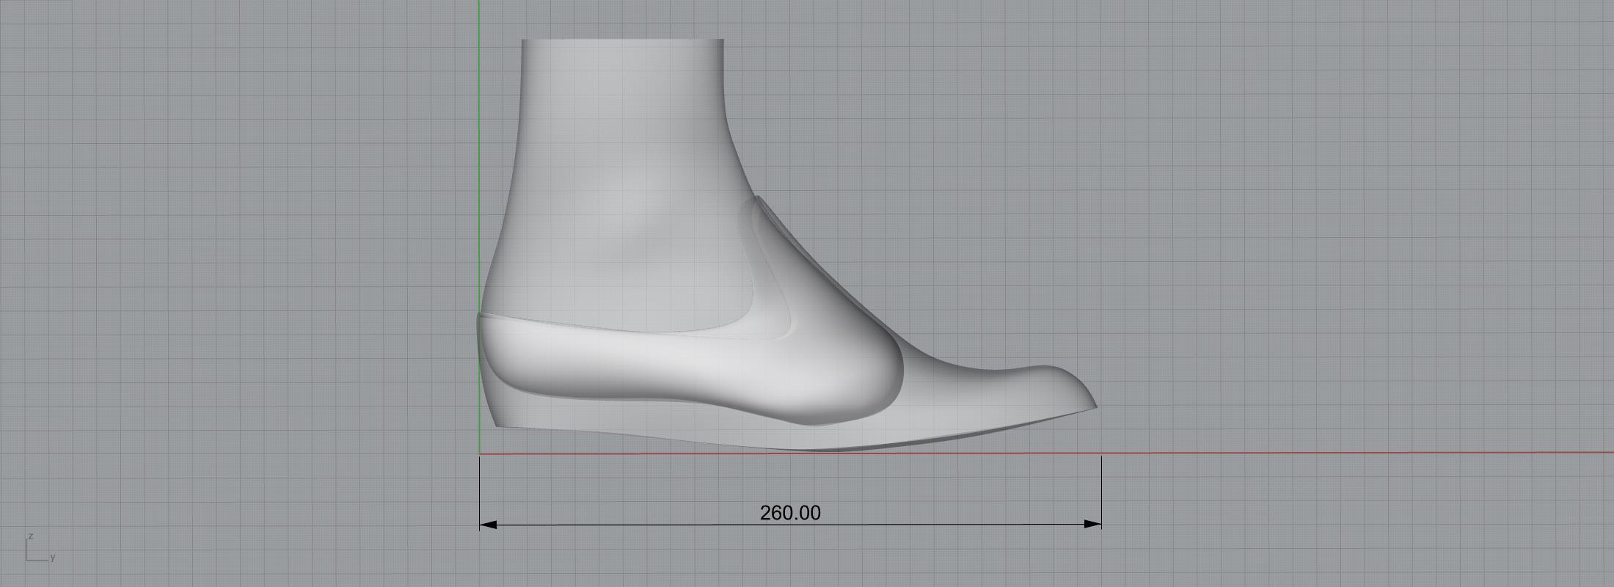
Task: Select the green vertical axis line
Action: click(478, 147)
